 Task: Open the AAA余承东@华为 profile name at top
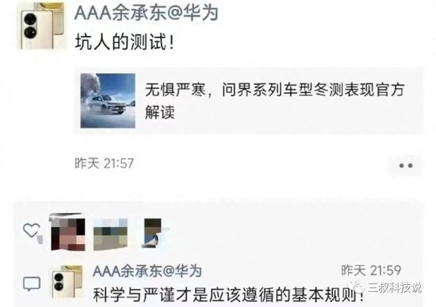pos(147,13)
